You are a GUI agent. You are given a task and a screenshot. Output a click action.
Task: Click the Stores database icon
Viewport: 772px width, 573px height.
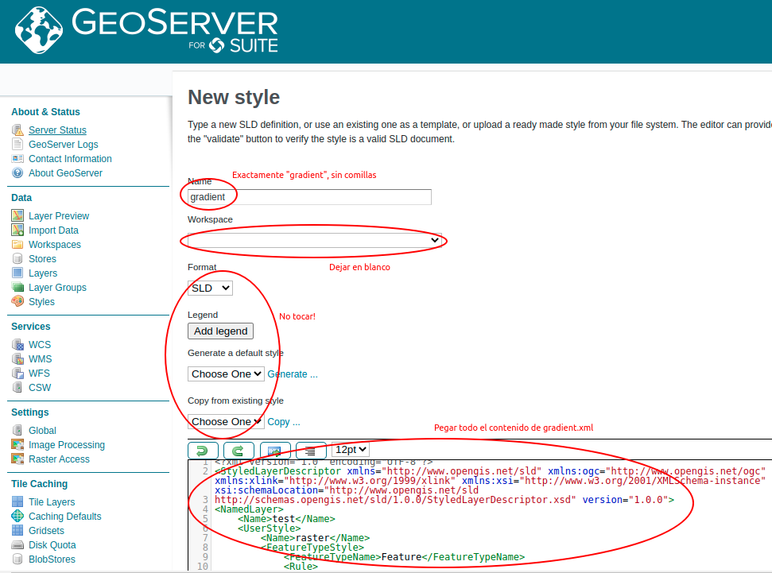point(17,258)
